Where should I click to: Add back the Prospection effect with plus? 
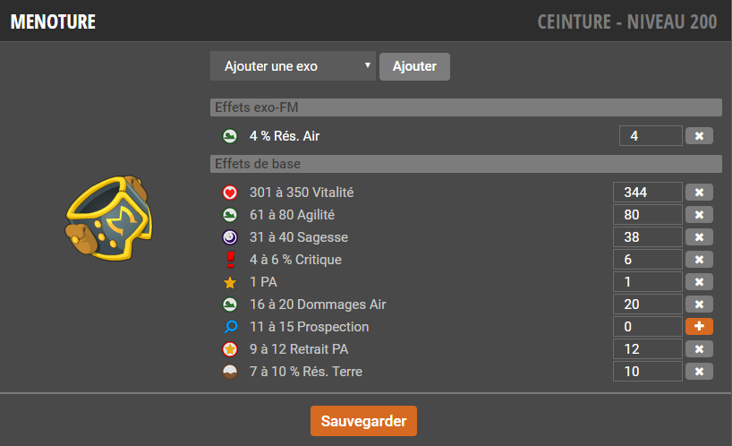point(699,327)
